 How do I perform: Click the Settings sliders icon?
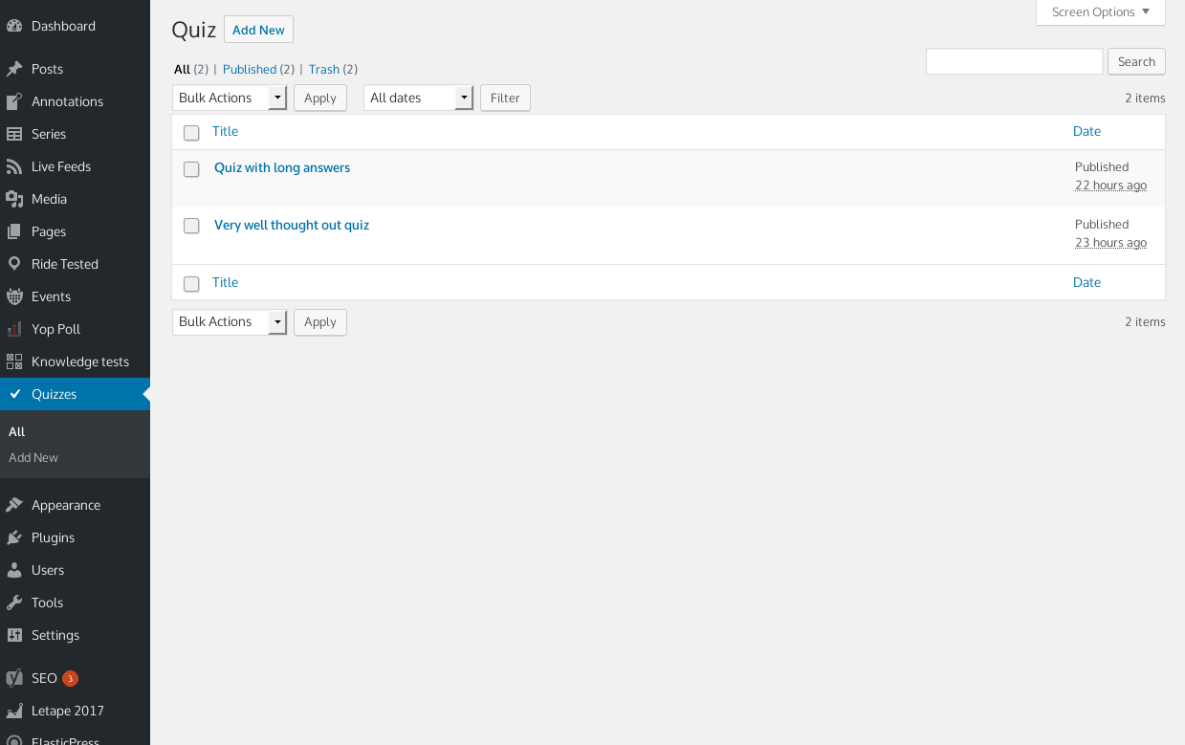point(14,635)
